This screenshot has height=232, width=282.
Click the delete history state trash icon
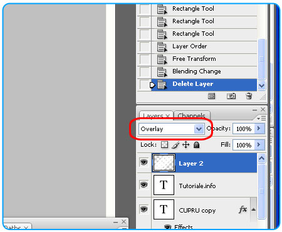[249, 96]
